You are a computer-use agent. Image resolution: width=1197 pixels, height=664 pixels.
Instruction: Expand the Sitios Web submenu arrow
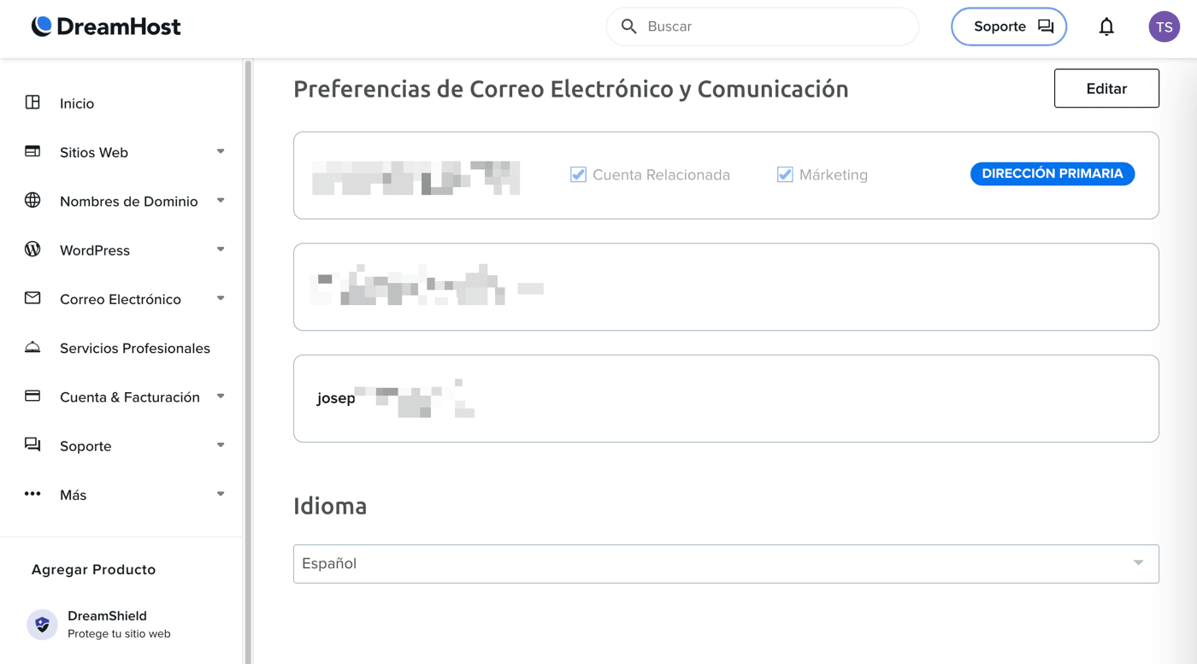221,151
